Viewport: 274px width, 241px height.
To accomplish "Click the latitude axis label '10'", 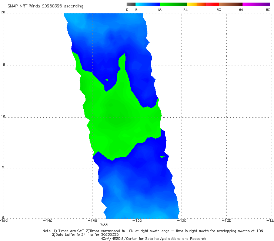I will [x=3, y=116].
